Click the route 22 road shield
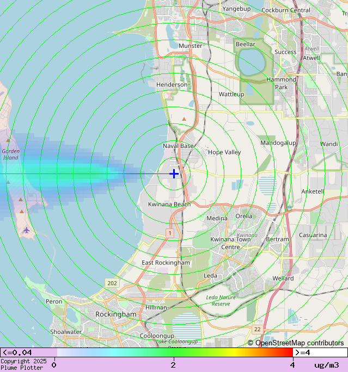The image size is (348, 372). point(257,330)
